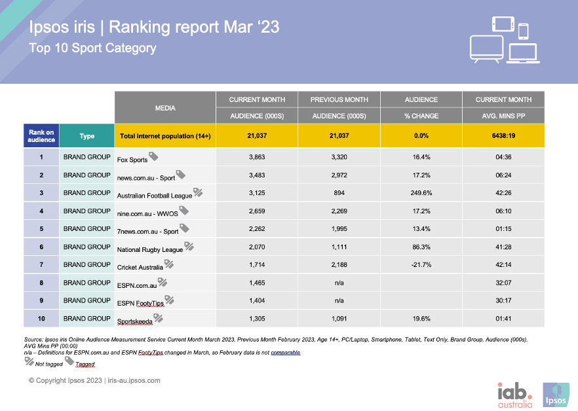Select the AUDIENCE % CHANGE column header
578x411 pixels.
421,108
